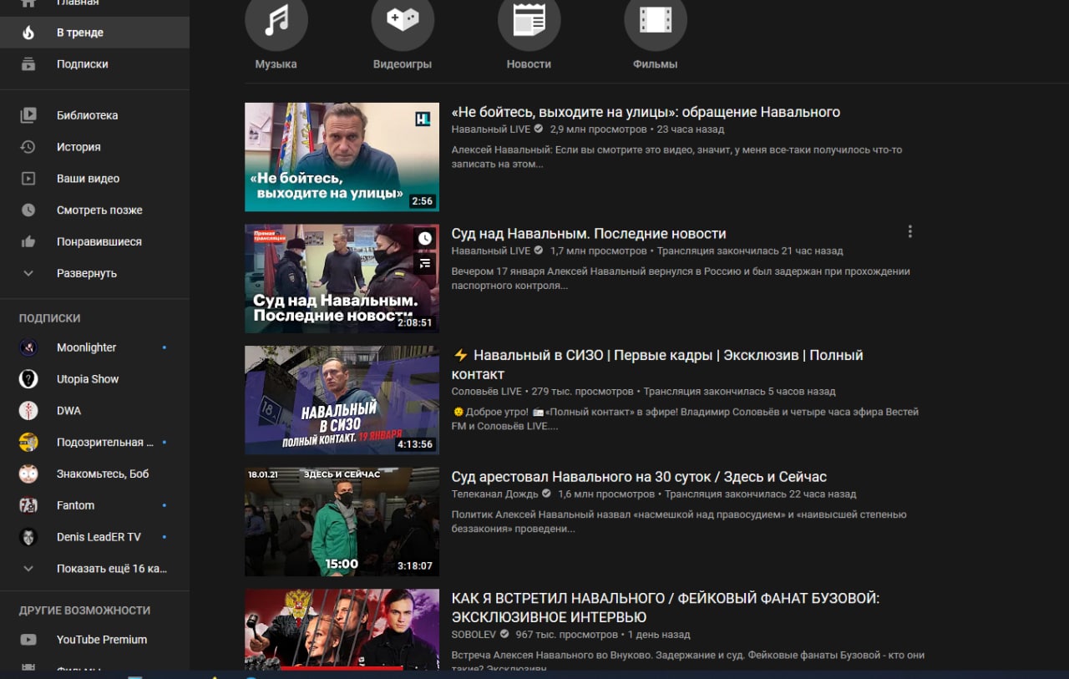1069x679 pixels.
Task: Click Moonlighter channel avatar
Action: click(x=28, y=347)
